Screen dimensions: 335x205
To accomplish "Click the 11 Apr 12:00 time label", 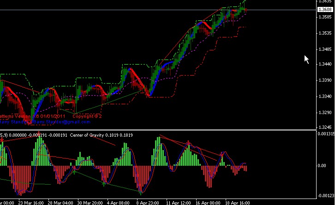I will tap(179, 203).
